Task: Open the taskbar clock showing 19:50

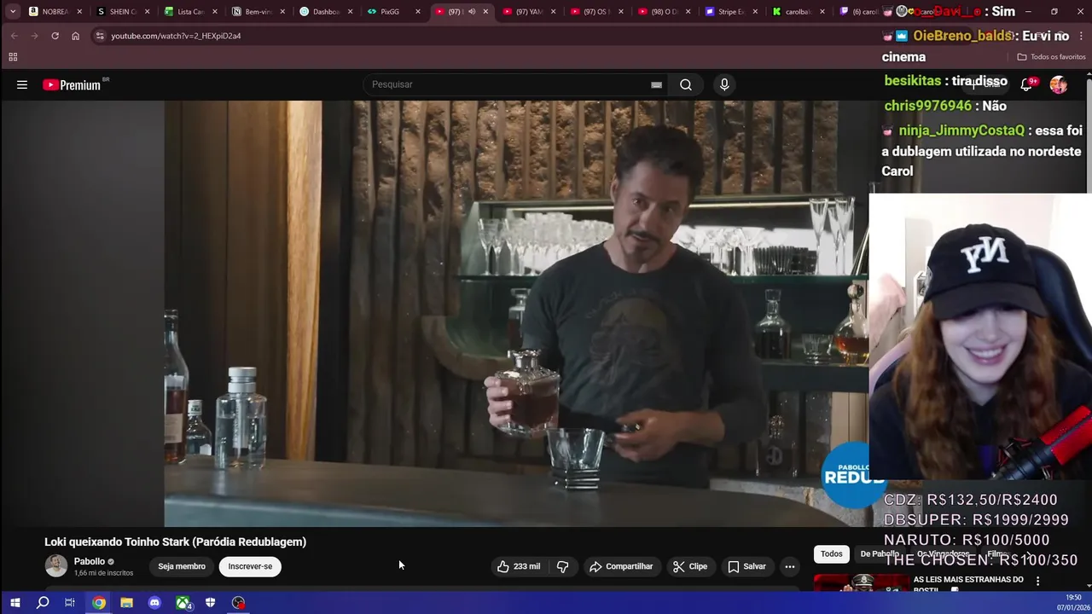Action: [x=1072, y=602]
